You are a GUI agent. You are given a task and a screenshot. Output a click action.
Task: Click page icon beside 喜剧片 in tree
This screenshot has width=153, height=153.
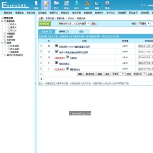pos(9,27)
